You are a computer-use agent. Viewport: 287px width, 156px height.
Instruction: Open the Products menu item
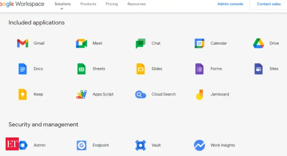coord(88,4)
